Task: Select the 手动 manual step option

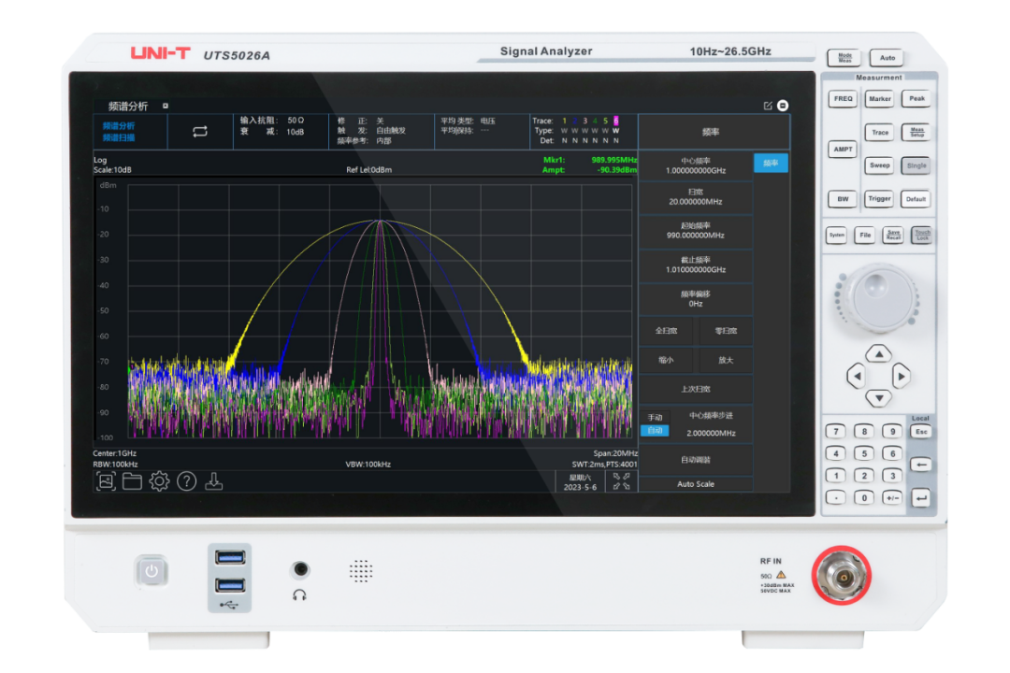Action: [655, 417]
